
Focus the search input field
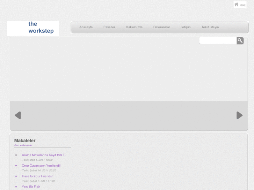[218, 40]
